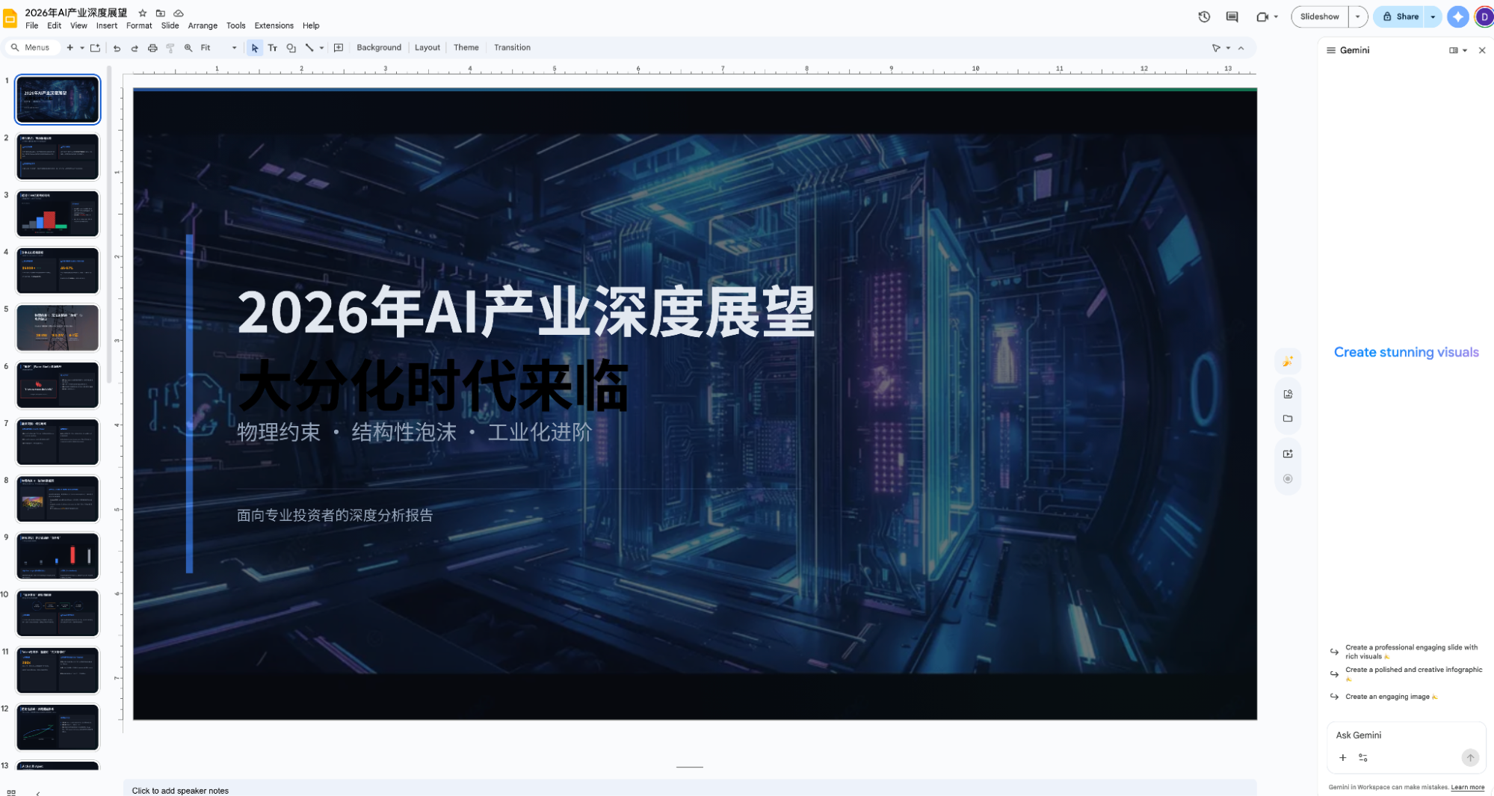Click the Undo arrow icon
The width and height of the screenshot is (1494, 796).
pos(117,48)
